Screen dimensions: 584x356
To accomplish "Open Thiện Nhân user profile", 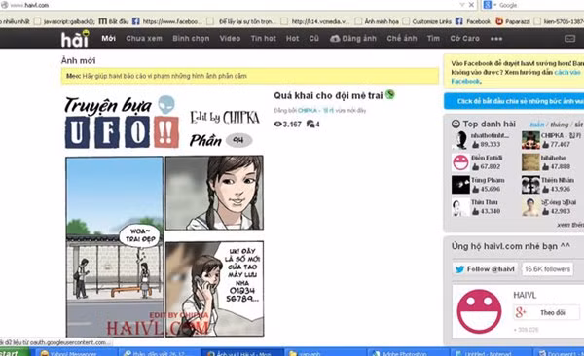I will pyautogui.click(x=558, y=180).
